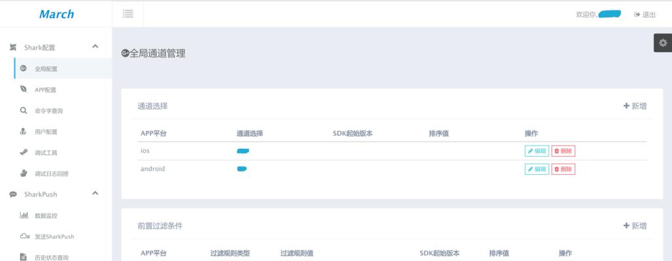
Task: Click the 发送SharkPush cloud icon
Action: [24, 236]
